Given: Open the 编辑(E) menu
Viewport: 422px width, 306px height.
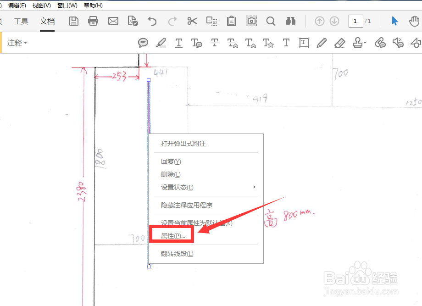Looking at the screenshot, I should tap(17, 6).
